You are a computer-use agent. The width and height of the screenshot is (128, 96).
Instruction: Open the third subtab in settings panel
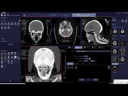(x=83, y=64)
